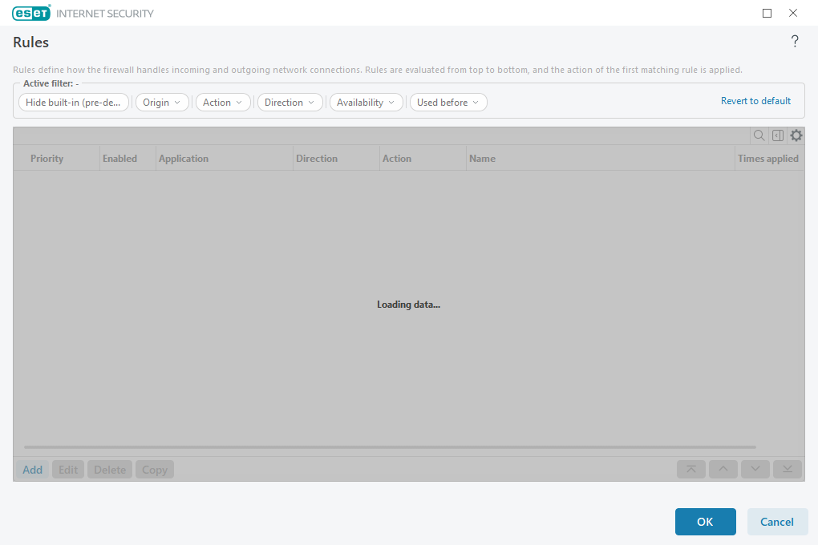
Task: Expand the Origin filter dropdown
Action: [x=162, y=103]
